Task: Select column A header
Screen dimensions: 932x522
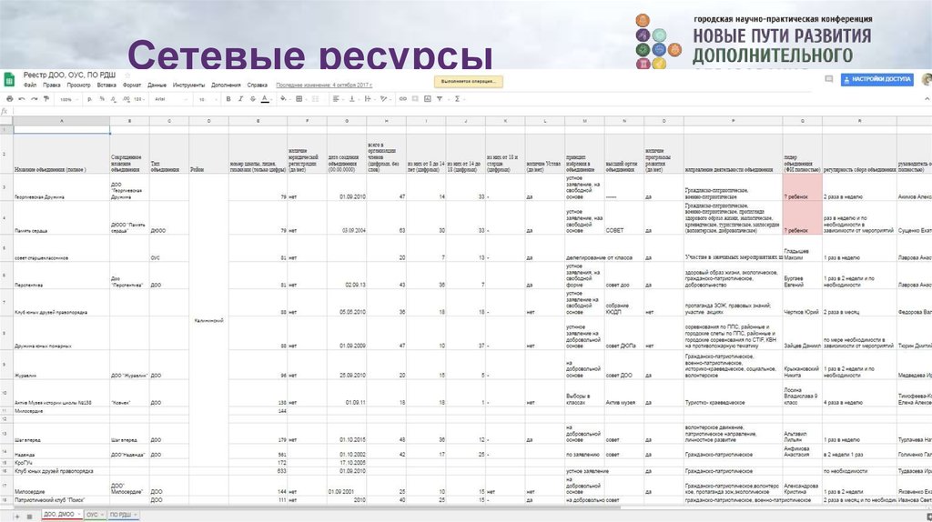Action: (x=61, y=121)
